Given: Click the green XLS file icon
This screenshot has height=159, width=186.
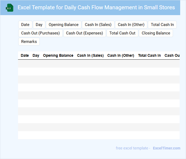Looking at the screenshot, I should tap(10, 8).
